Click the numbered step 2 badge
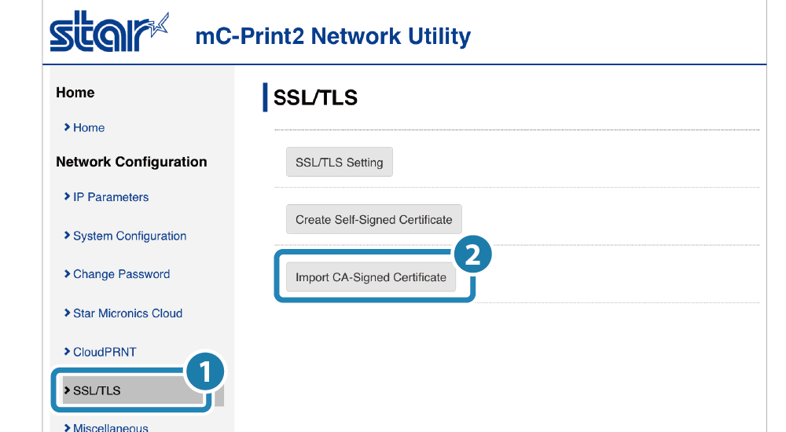Screen dimensions: 786x432 (x=472, y=255)
